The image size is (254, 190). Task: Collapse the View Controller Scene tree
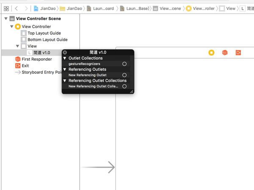[6, 19]
